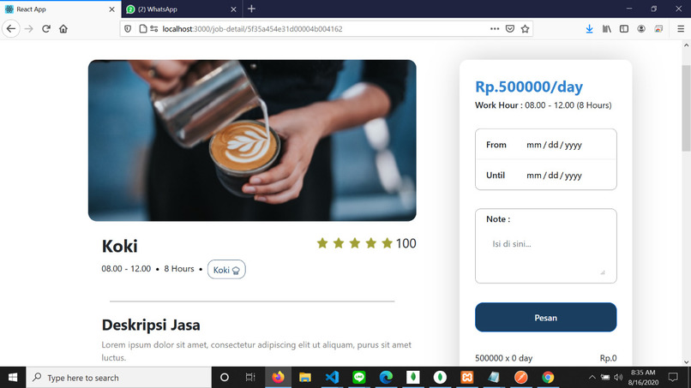Click the Note textarea 'Isi di sini...'
This screenshot has height=388, width=691.
tap(546, 254)
